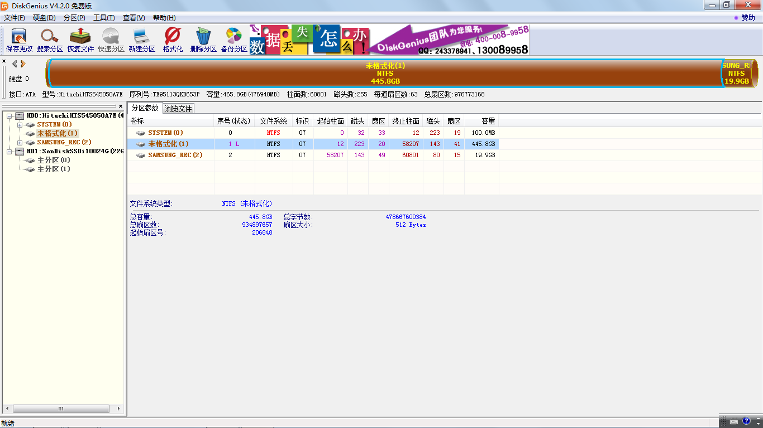Click the tree scrollbar right arrow
The width and height of the screenshot is (763, 428).
tap(118, 408)
